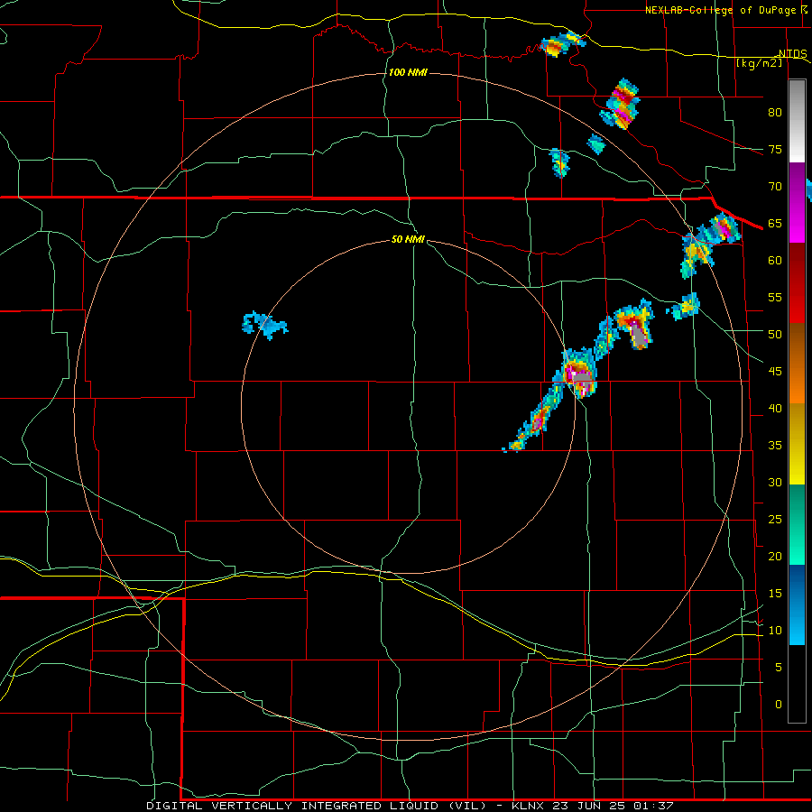The height and width of the screenshot is (812, 812).
Task: Click the 65 value on the color scale
Action: (775, 223)
